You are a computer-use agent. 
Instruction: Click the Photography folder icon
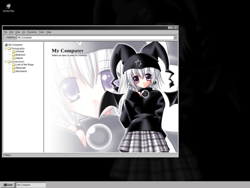(9, 48)
